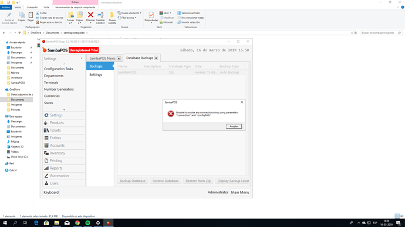
Task: Open Reports section in SambaPOS sidebar
Action: point(64,168)
